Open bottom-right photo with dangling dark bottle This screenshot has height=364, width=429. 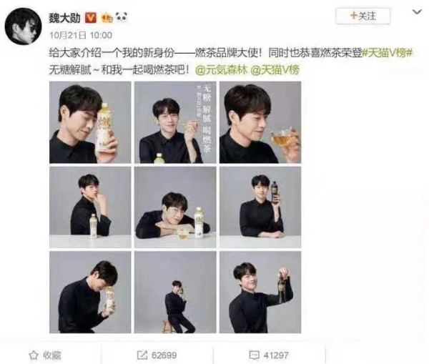tap(260, 292)
